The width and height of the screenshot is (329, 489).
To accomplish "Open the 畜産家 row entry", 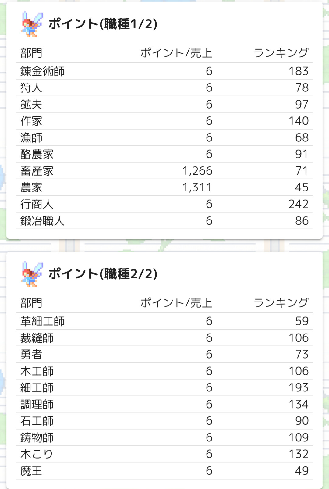I will (37, 171).
